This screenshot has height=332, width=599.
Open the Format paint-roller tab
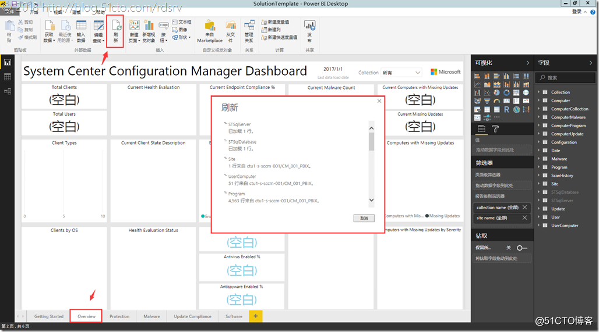[495, 129]
